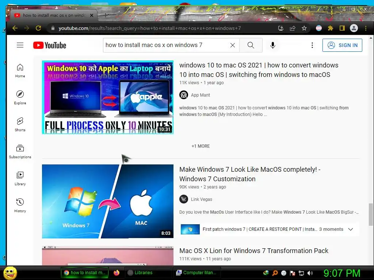Click Link Vegas channel avatar
Image resolution: width=374 pixels, height=280 pixels.
184,199
